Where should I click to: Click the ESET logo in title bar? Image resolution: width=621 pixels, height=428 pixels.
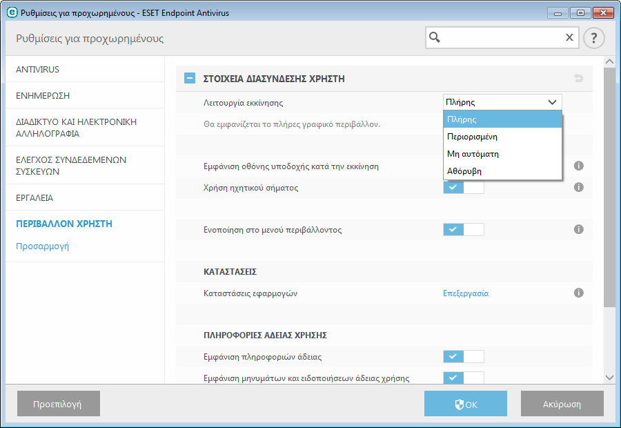pos(12,12)
